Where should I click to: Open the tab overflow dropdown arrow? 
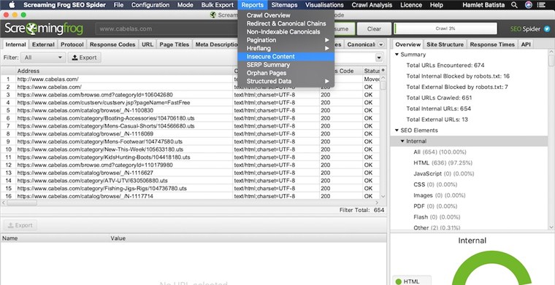tap(381, 44)
